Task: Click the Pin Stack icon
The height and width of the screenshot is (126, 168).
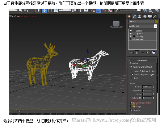Action: point(131,52)
